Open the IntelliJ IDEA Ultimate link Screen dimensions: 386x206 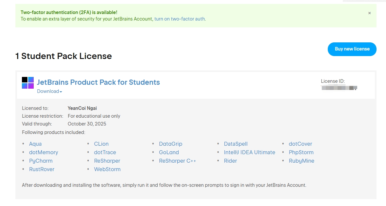pyautogui.click(x=249, y=152)
